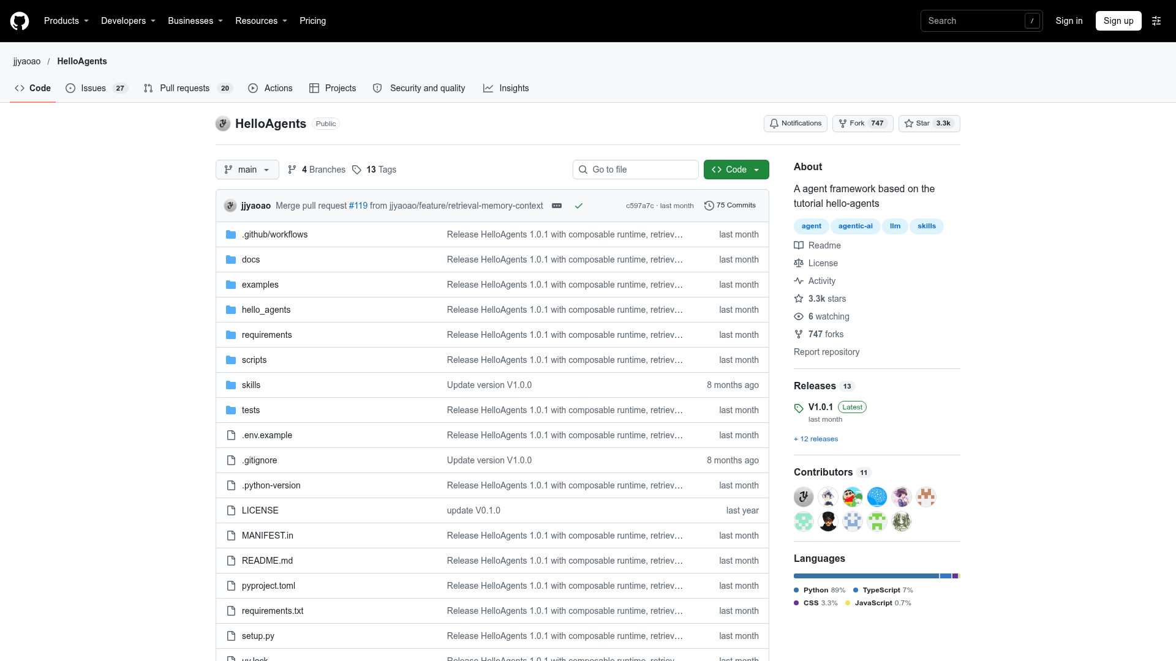1176x661 pixels.
Task: Open the first contributor avatar
Action: point(804,497)
